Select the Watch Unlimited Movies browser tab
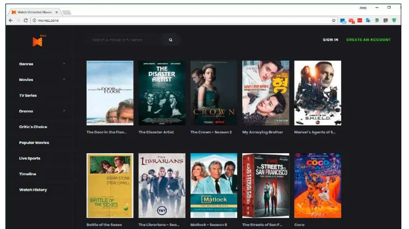The width and height of the screenshot is (409, 229). [34, 12]
